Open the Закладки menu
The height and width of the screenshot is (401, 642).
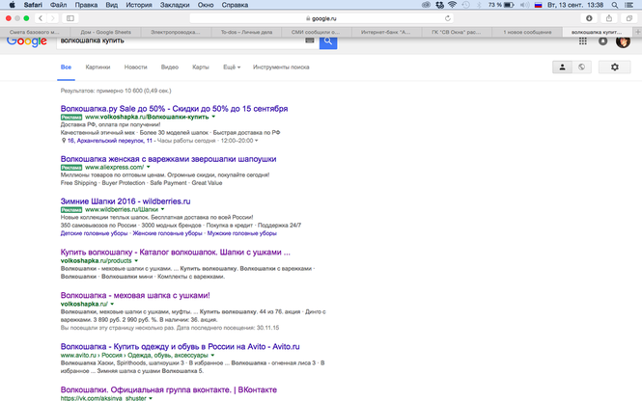175,5
